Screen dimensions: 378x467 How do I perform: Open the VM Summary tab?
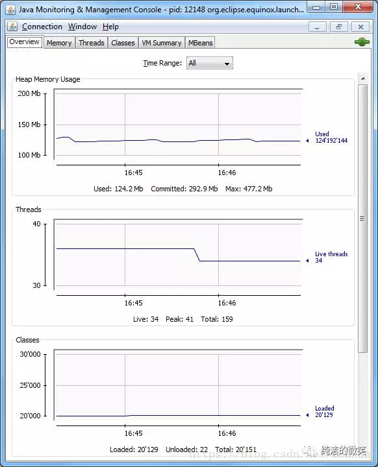(x=162, y=43)
